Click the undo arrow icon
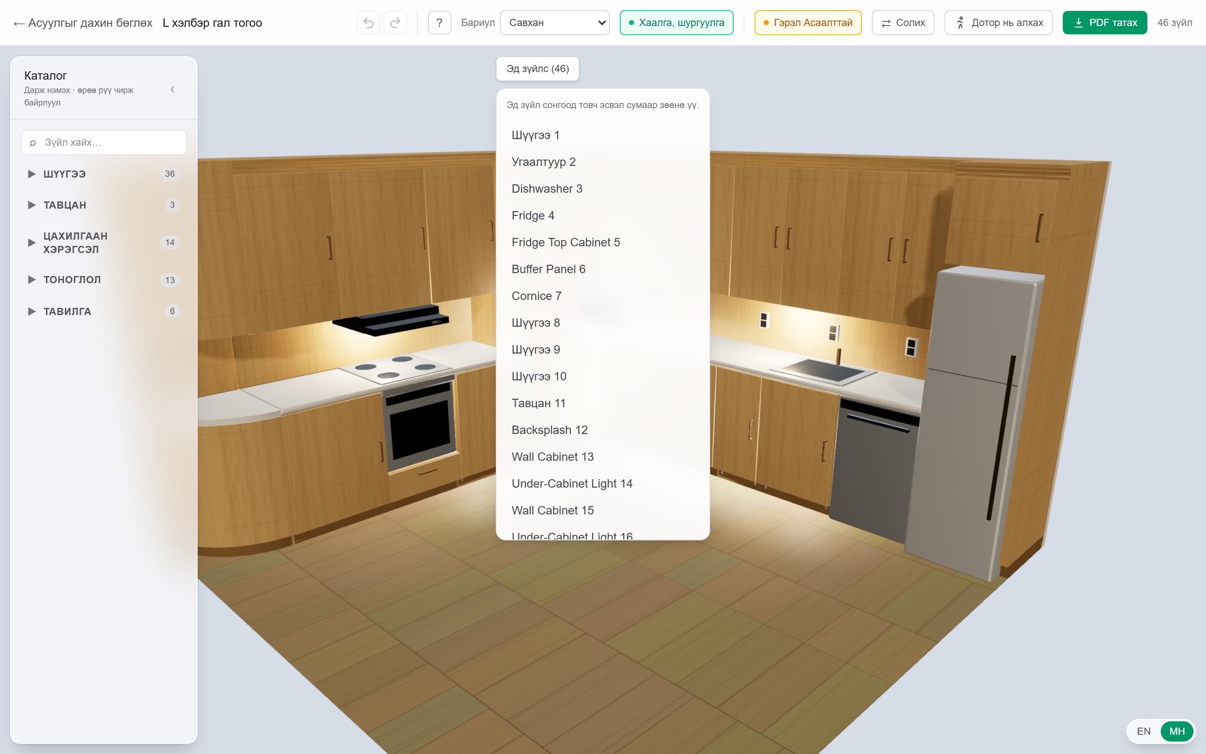Screen dimensions: 1206x754 (368, 23)
